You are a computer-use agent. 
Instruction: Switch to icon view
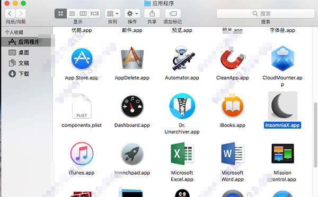60,14
